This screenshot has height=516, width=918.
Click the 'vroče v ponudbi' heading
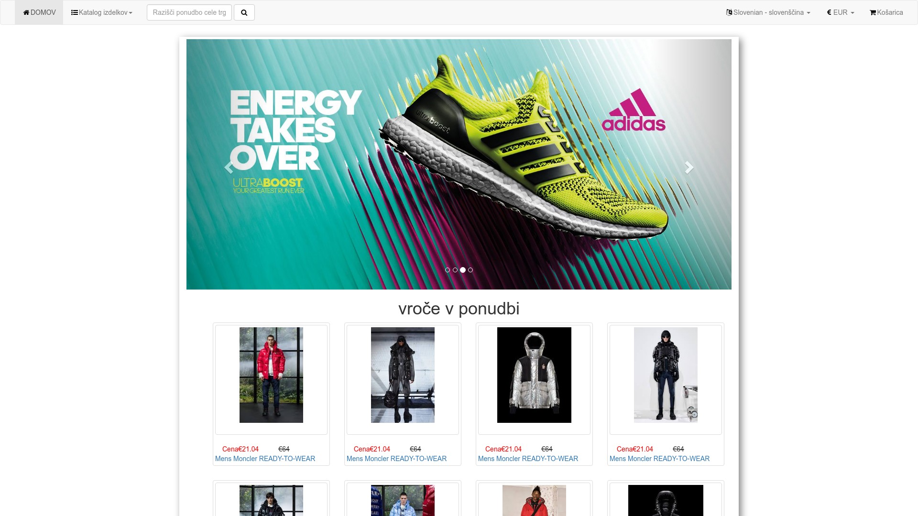pyautogui.click(x=459, y=309)
